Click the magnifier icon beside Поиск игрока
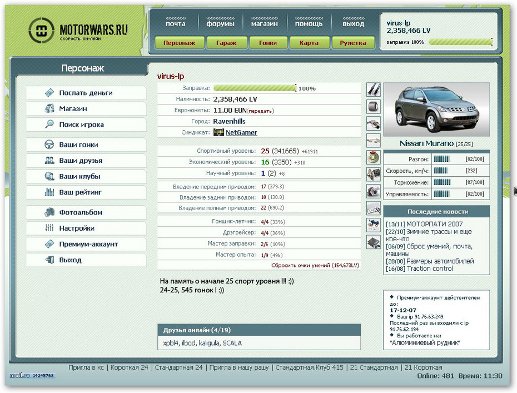Screen dimensions: 517x393 pyautogui.click(x=49, y=125)
